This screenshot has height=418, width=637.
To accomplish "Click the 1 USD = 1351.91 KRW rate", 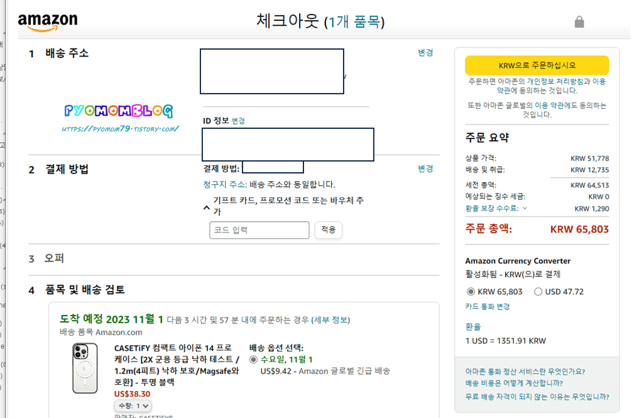I will point(505,341).
